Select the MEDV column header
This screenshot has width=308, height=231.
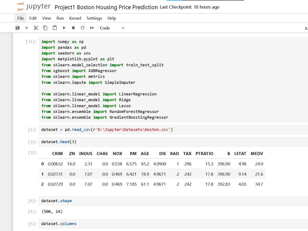pos(257,154)
